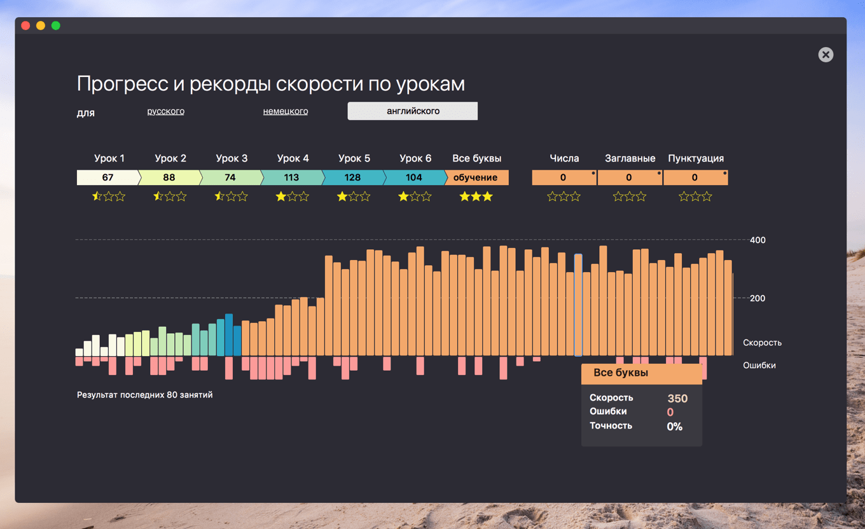This screenshot has height=529, width=865.
Task: Click the star rating under Урок 1
Action: [x=109, y=196]
